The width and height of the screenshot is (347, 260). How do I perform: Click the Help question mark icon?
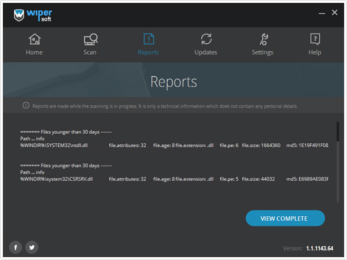click(315, 39)
